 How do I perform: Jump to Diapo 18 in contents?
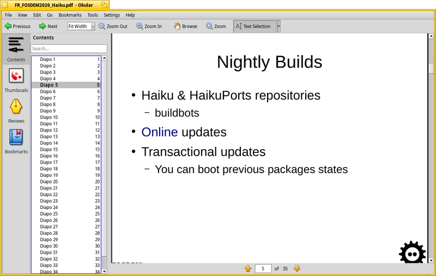point(66,169)
